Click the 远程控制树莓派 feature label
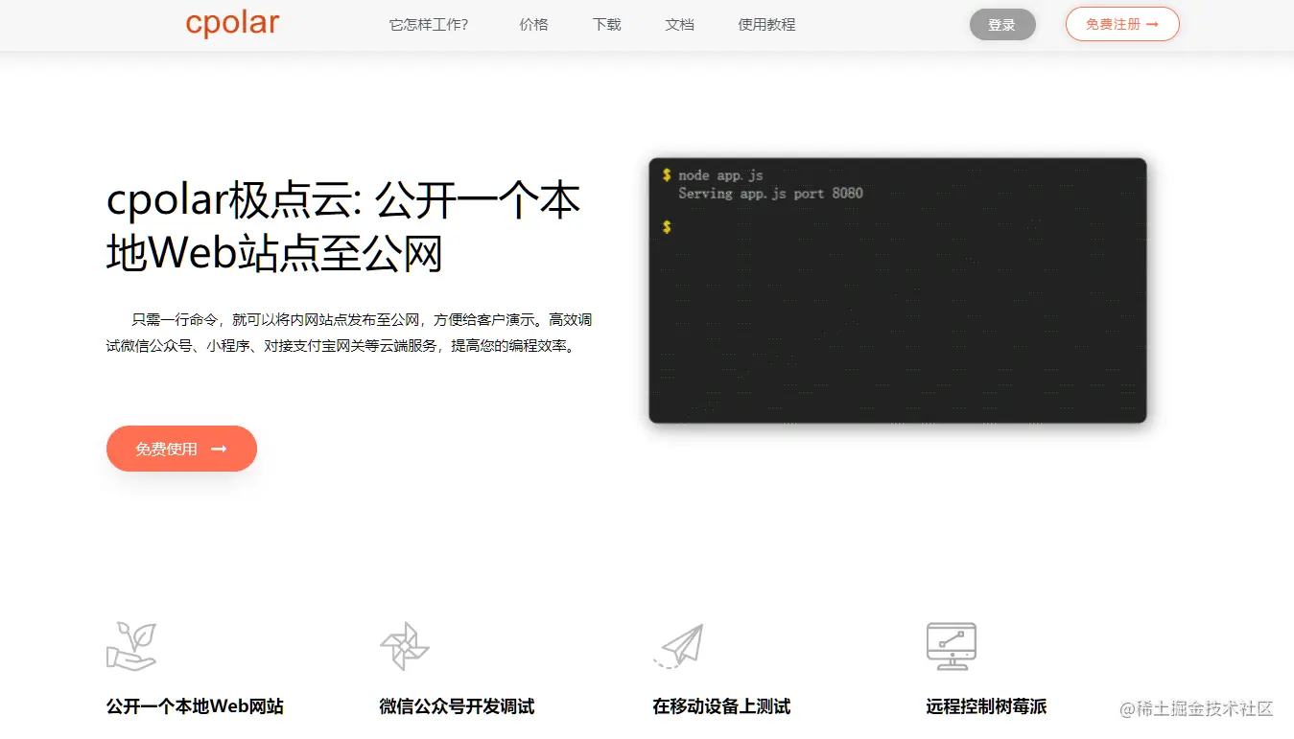Image resolution: width=1294 pixels, height=739 pixels. pyautogui.click(x=985, y=706)
